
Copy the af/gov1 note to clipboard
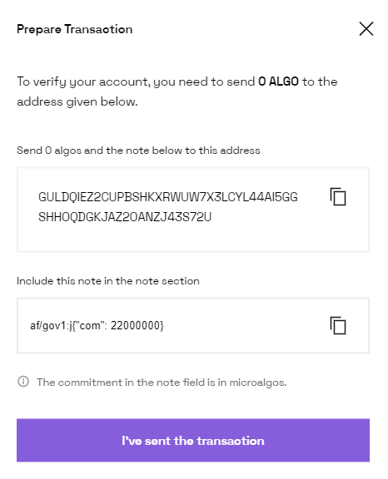point(338,326)
